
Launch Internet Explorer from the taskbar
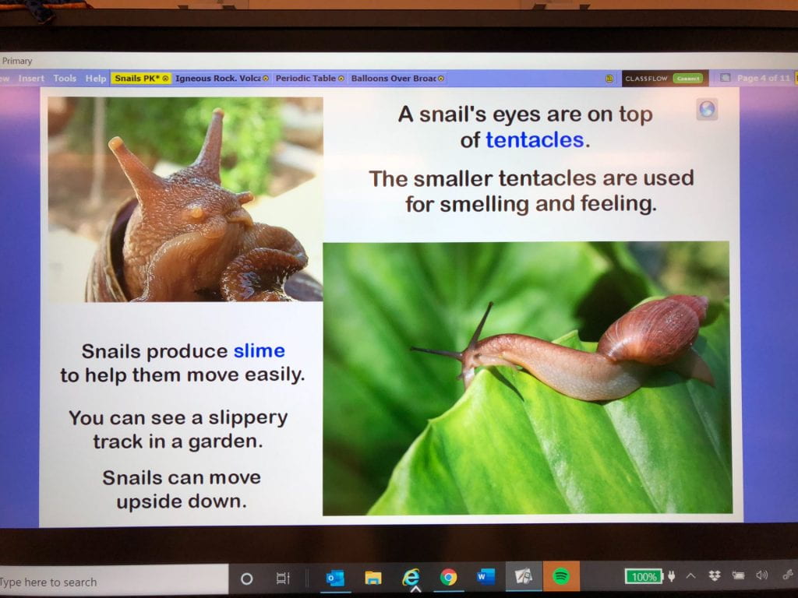411,577
